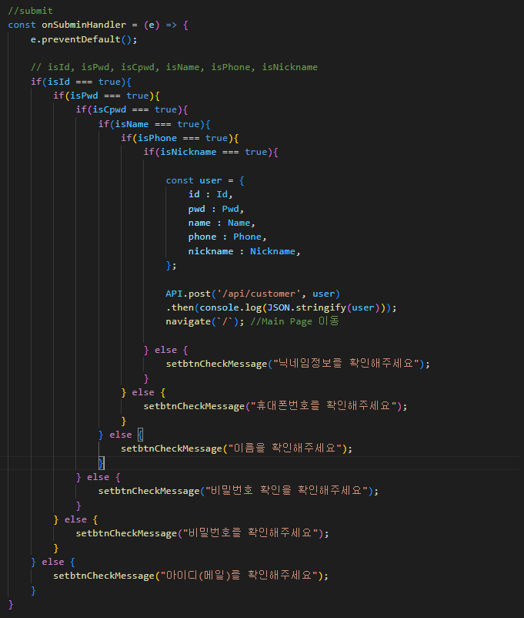
Task: Click the 이름을 확인해주세요 message string
Action: click(x=285, y=448)
